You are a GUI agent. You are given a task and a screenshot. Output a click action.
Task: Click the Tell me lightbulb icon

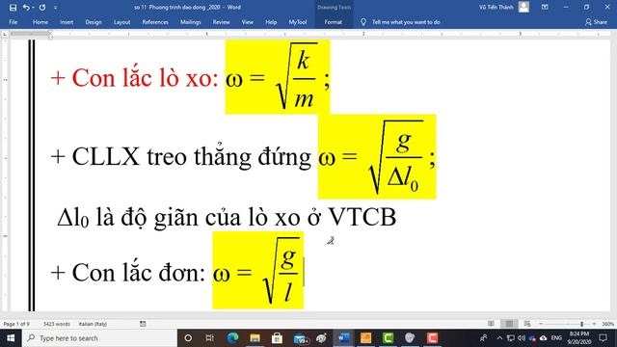click(363, 22)
